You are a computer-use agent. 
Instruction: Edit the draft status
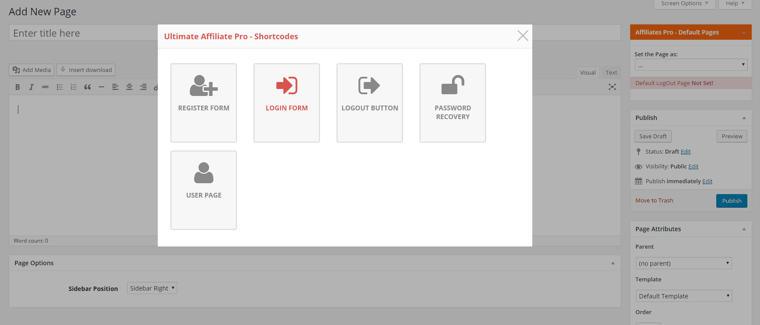[x=686, y=151]
